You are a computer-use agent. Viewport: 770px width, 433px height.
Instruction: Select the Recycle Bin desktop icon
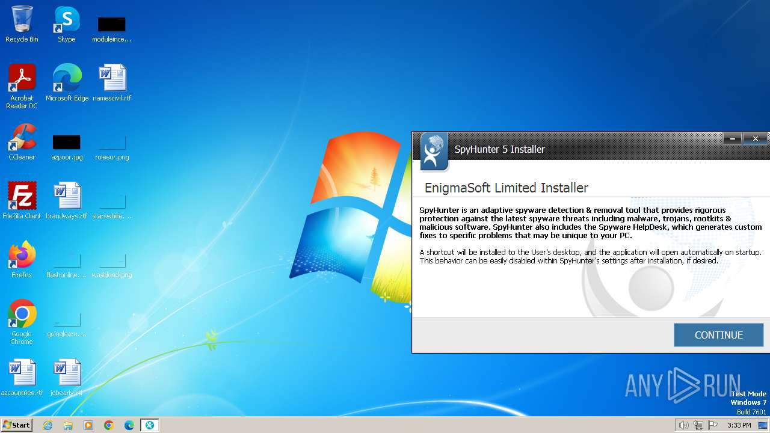22,25
